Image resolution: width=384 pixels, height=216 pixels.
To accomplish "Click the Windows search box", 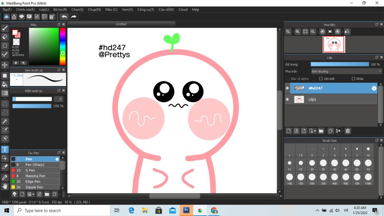I will (x=62, y=210).
